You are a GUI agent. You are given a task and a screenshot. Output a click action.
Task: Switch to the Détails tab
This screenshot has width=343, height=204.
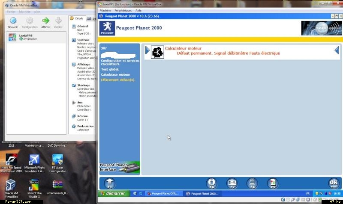coord(77,18)
